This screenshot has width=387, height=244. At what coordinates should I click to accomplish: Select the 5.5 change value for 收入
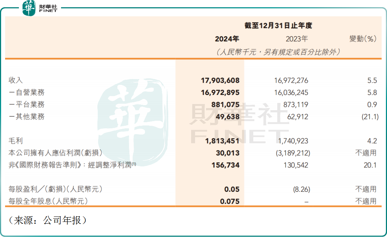pos(372,80)
